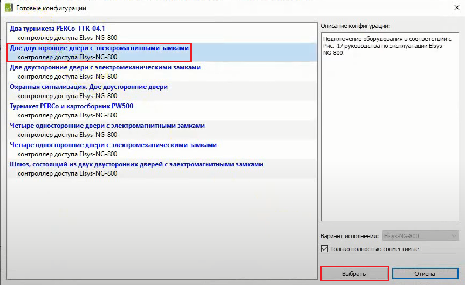
Task: Click the Отмена button
Action: [x=425, y=274]
